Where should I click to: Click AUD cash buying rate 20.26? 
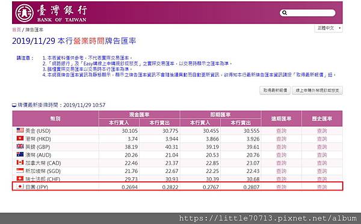[131, 155]
